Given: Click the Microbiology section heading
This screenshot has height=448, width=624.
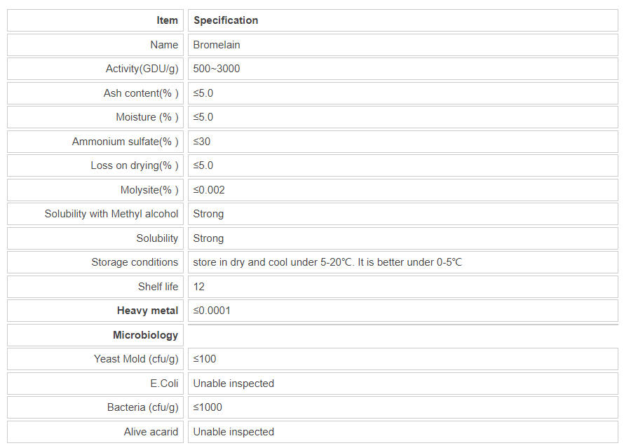Looking at the screenshot, I should click(145, 335).
